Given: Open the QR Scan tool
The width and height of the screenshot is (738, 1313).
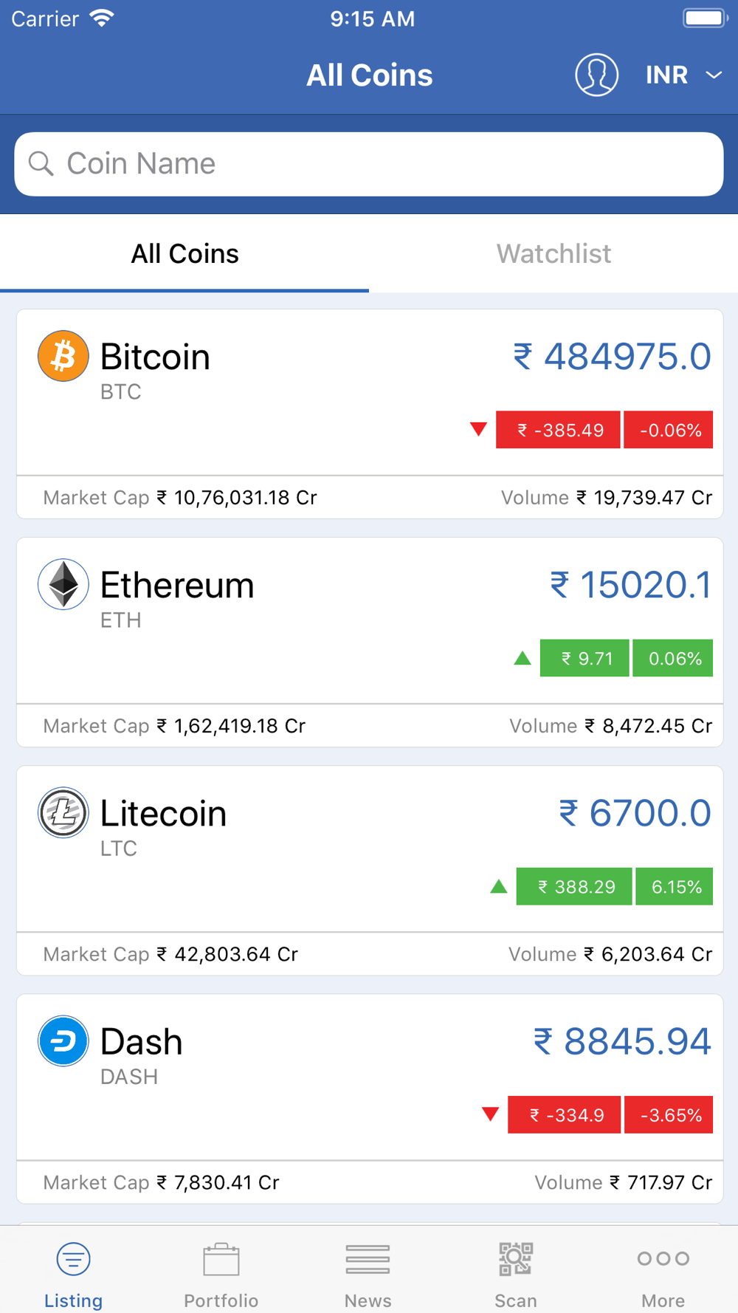Looking at the screenshot, I should [516, 1274].
